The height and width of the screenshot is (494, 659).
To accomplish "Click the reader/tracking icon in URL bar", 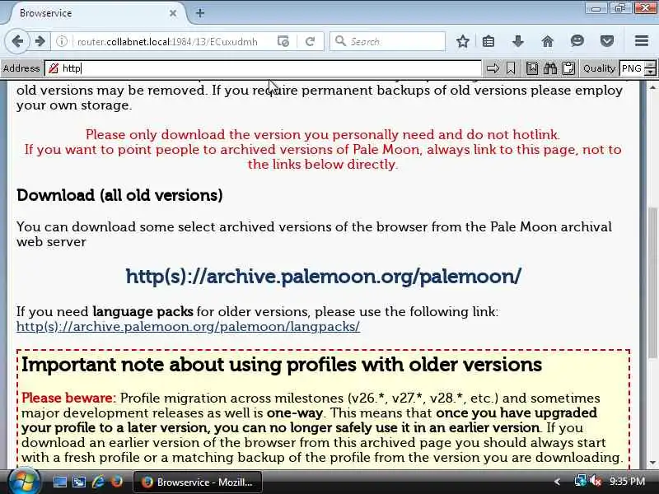I will 283,41.
